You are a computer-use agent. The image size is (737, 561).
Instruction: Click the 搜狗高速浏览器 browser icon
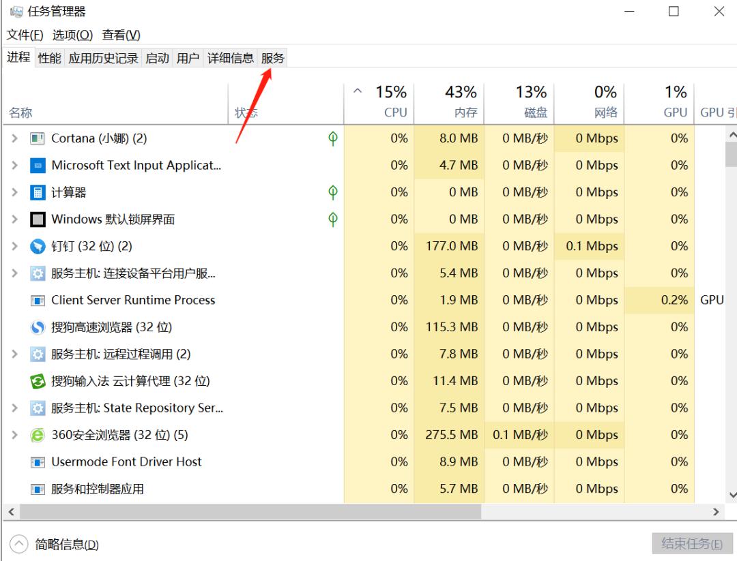point(38,327)
